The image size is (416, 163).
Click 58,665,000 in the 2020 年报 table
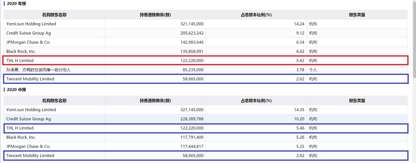point(193,79)
